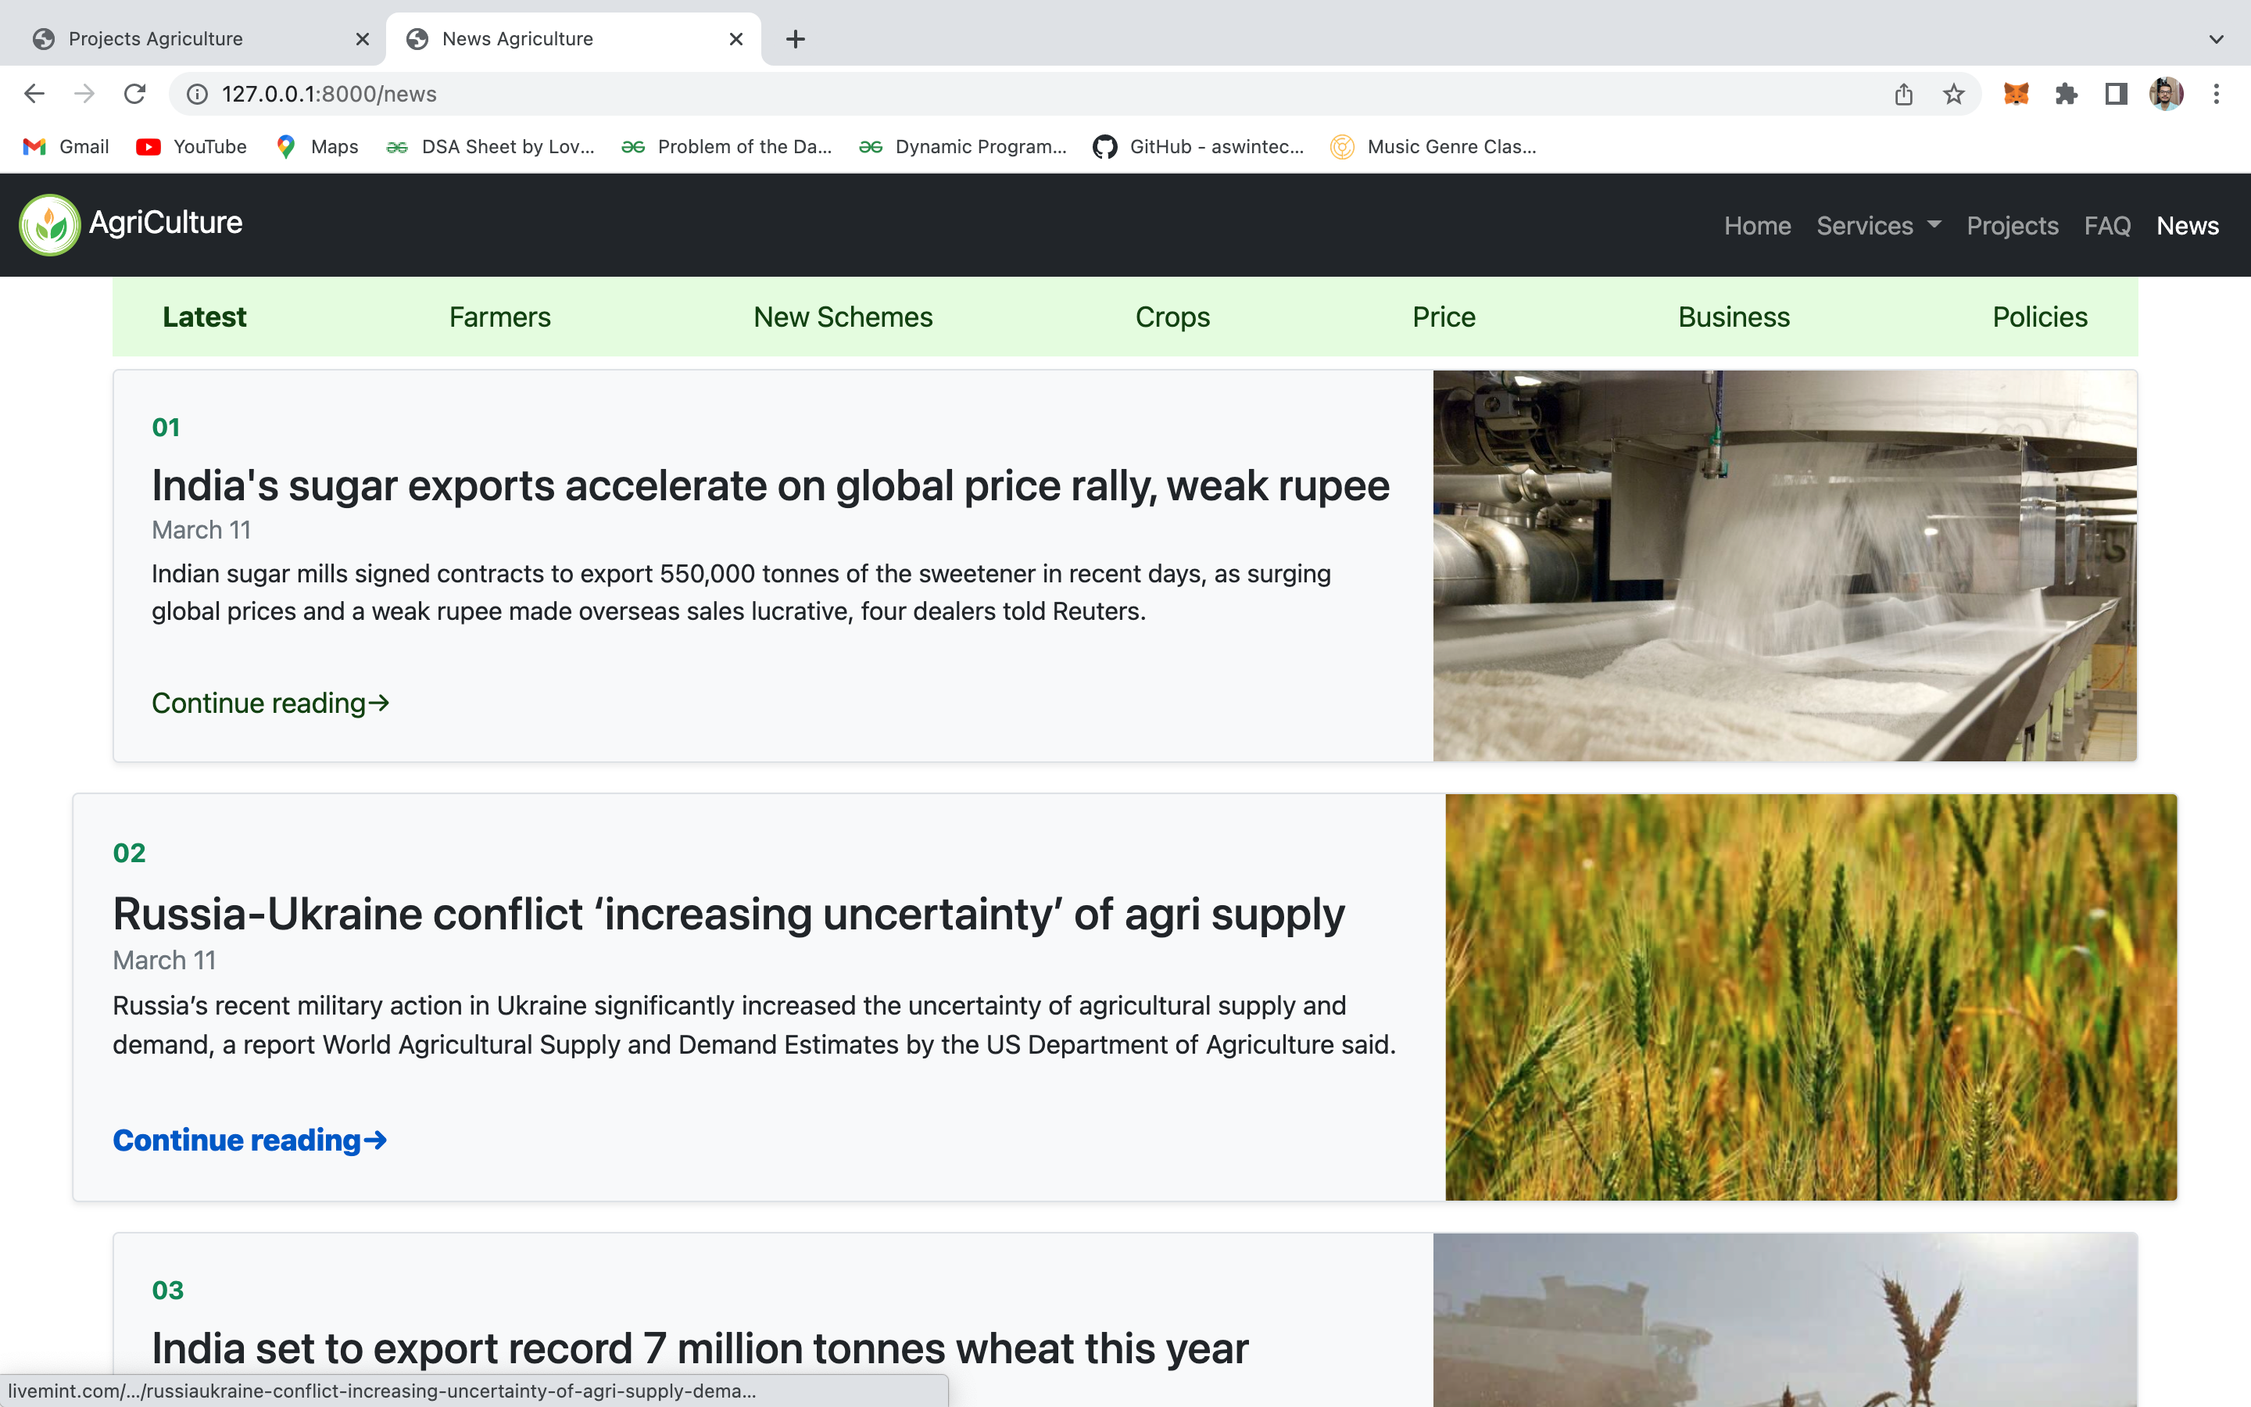Open the Music Genre Clas bookmark
The image size is (2251, 1407).
pos(1433,147)
